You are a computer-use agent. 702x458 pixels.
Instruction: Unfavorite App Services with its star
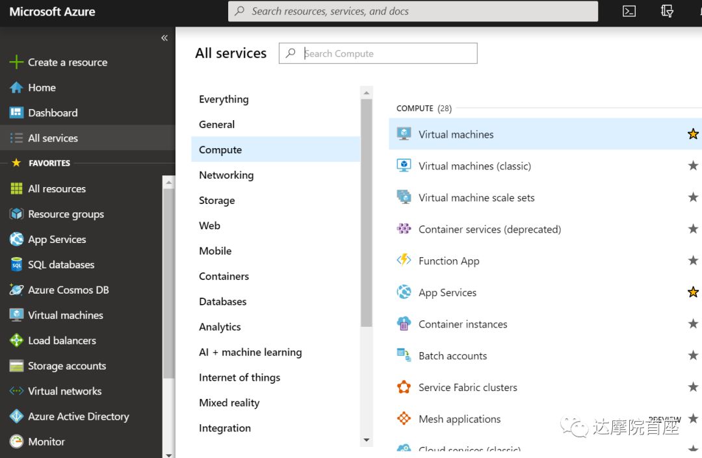[x=693, y=292]
